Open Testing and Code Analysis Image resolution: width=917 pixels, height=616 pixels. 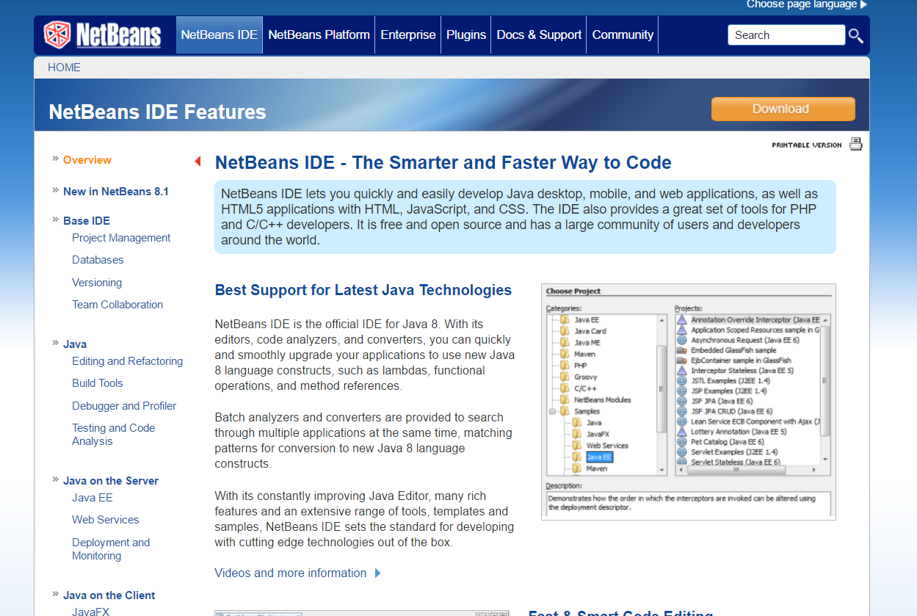[x=114, y=435]
